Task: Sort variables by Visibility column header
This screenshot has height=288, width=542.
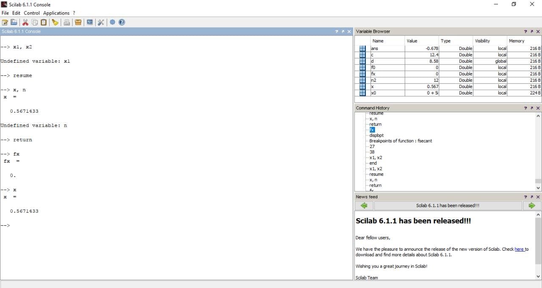Action: 490,41
